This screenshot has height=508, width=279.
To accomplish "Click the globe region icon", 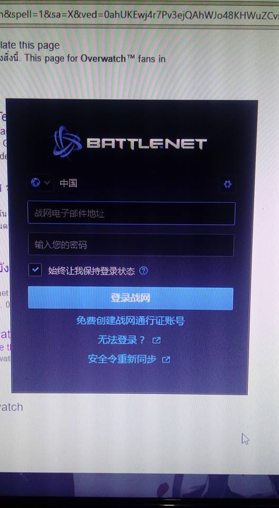I will (35, 183).
